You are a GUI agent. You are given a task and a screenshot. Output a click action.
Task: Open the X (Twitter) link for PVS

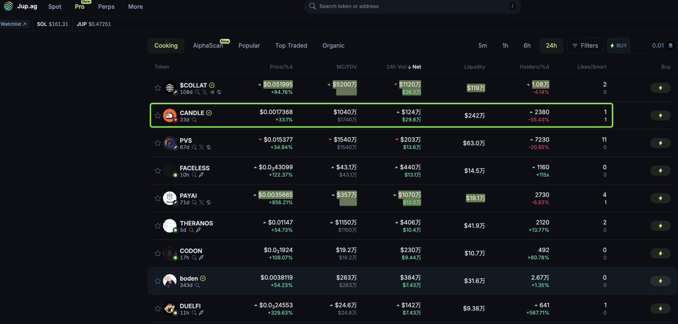[x=202, y=147]
